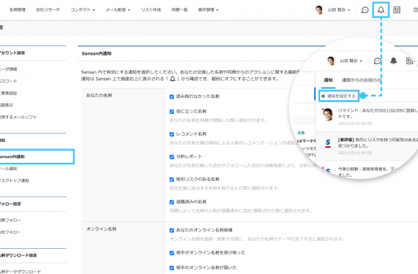Uncheck 読み取れなかった名刺 checkbox
The image size is (418, 274).
(172, 97)
